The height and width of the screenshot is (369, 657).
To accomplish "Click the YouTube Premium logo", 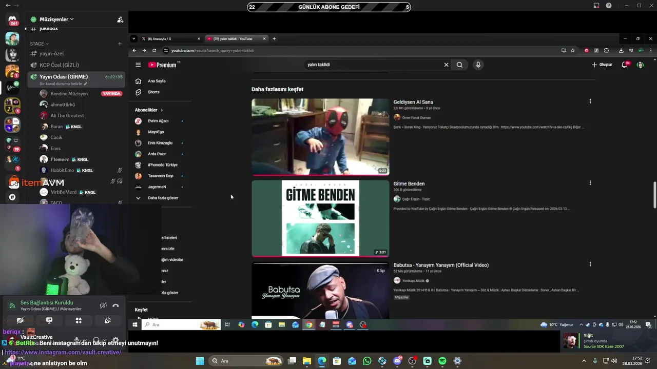I will [x=163, y=65].
